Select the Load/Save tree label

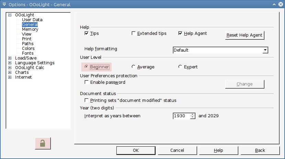pos(26,58)
